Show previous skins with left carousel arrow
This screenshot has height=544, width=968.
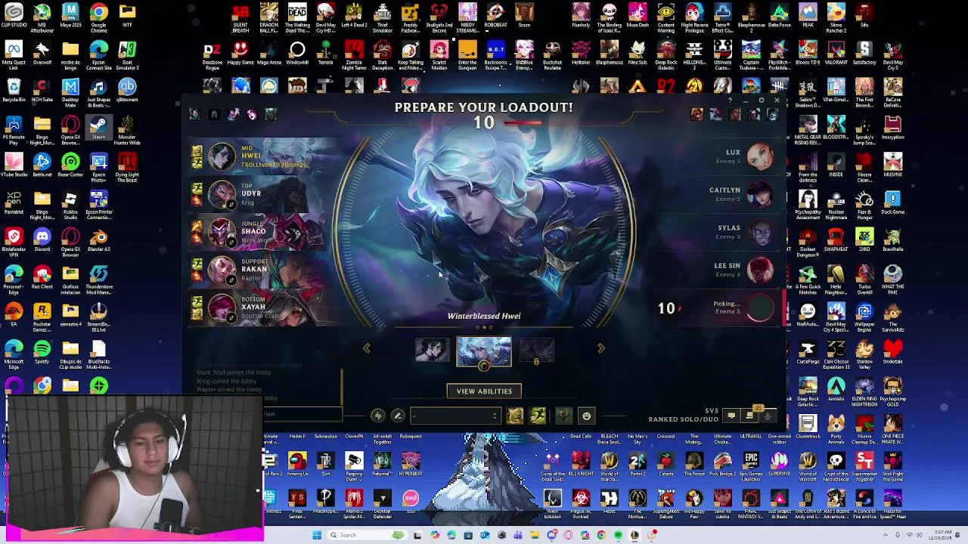coord(367,348)
